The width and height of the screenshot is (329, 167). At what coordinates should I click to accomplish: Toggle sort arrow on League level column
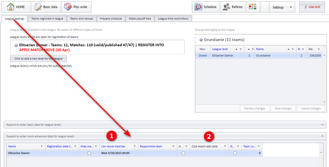(x=236, y=49)
